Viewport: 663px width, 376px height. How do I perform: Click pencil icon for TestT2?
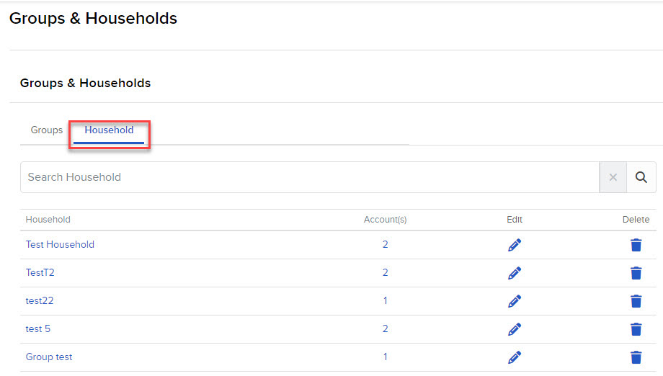[x=514, y=273]
